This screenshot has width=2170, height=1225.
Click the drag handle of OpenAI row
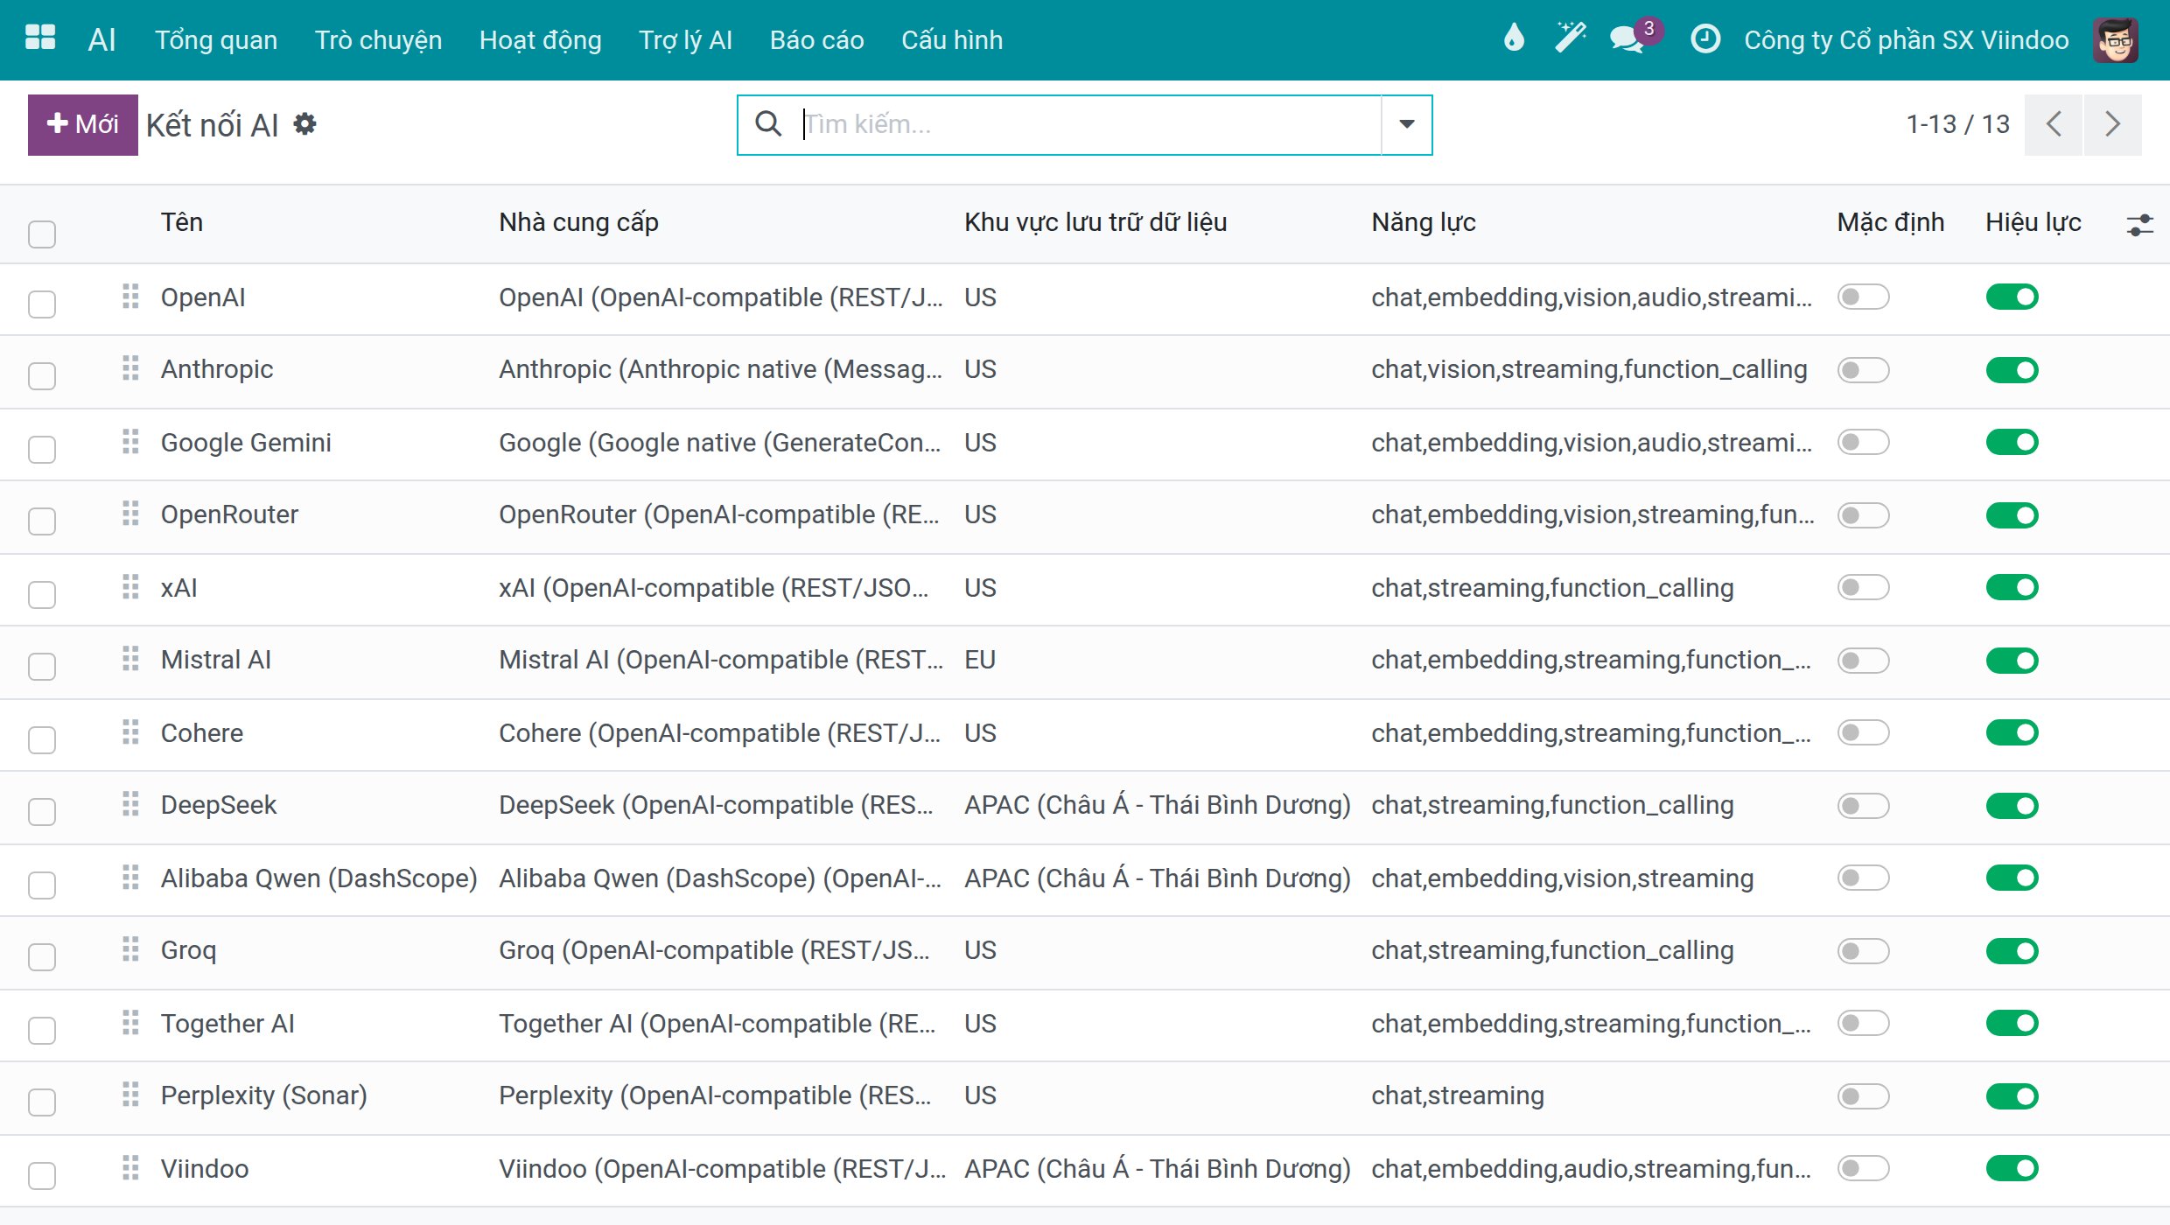tap(130, 297)
